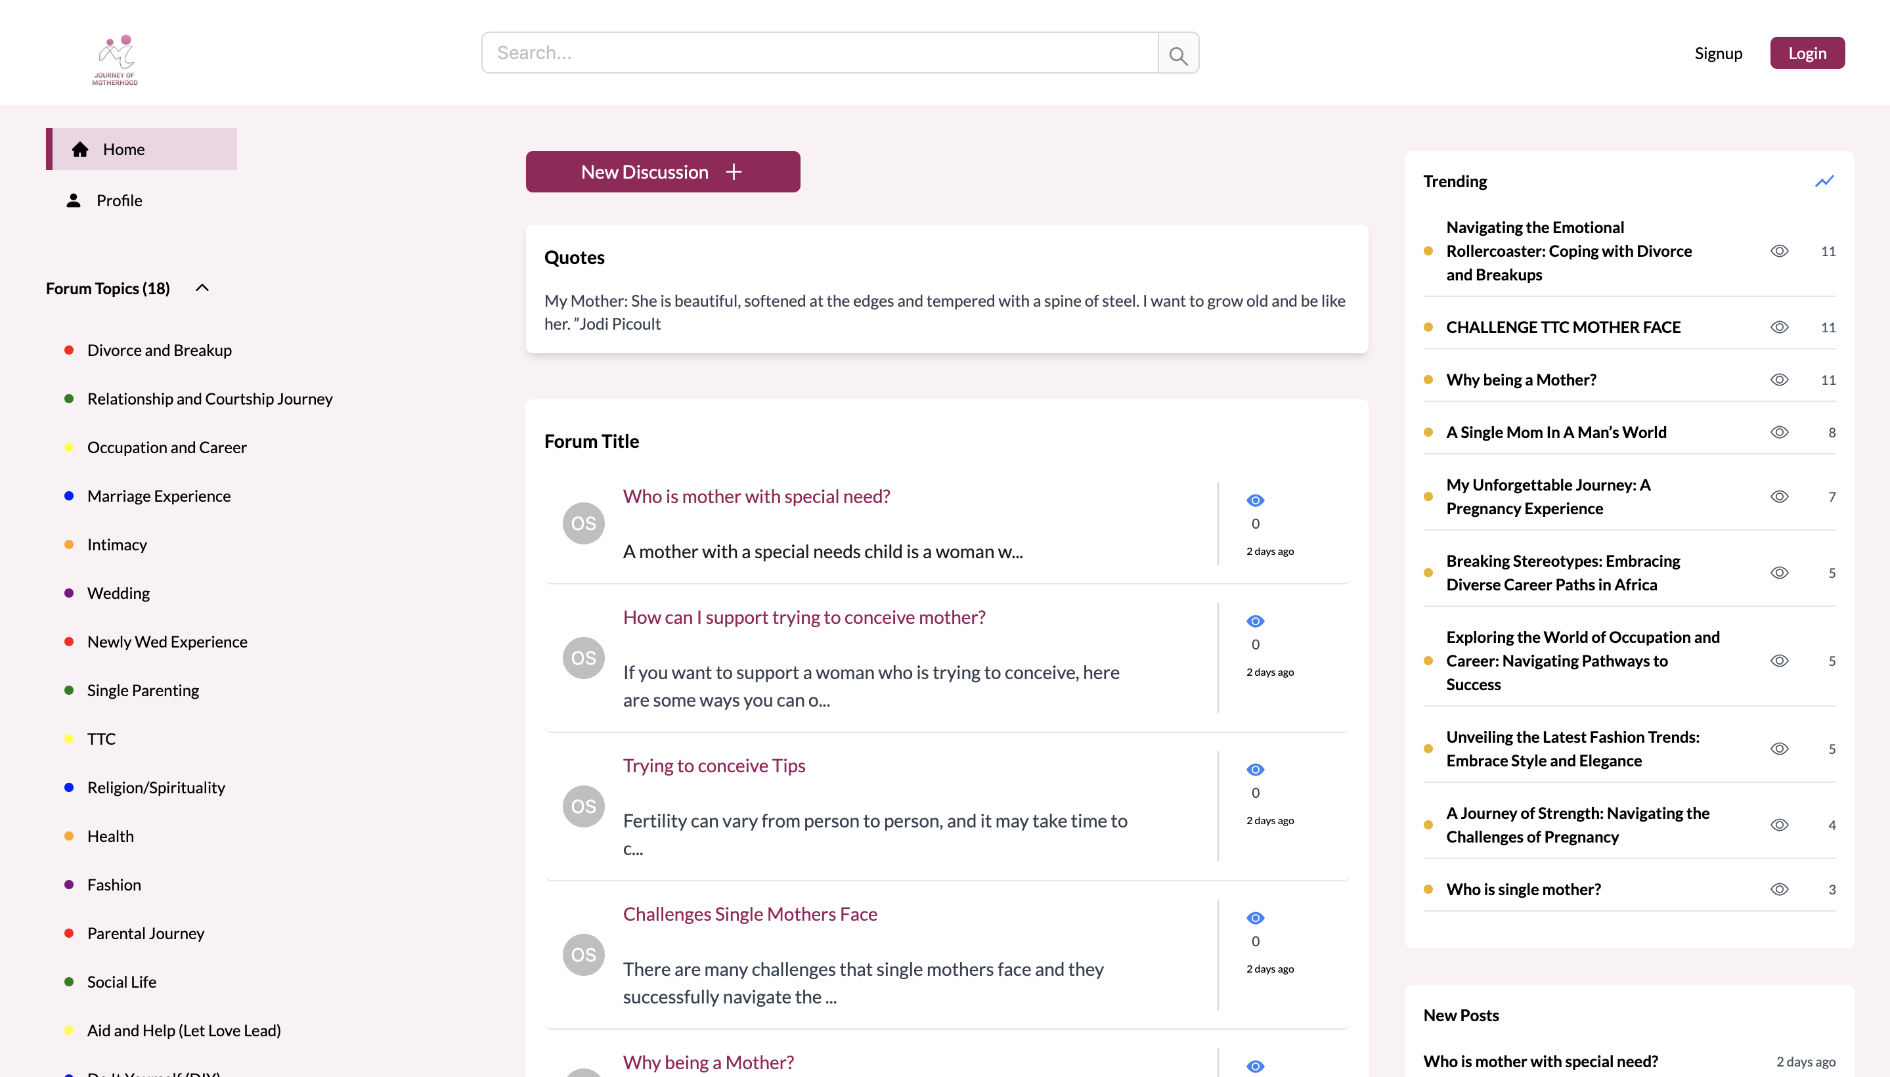Viewport: 1890px width, 1077px height.
Task: Select the Intimacy topic
Action: pos(117,544)
